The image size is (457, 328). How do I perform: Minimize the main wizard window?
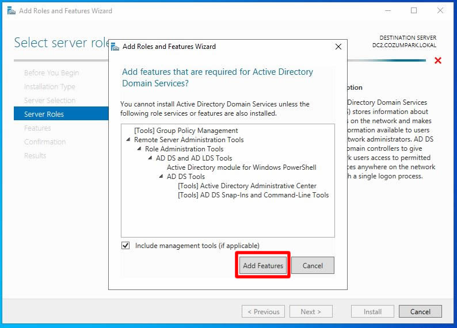tap(388, 10)
